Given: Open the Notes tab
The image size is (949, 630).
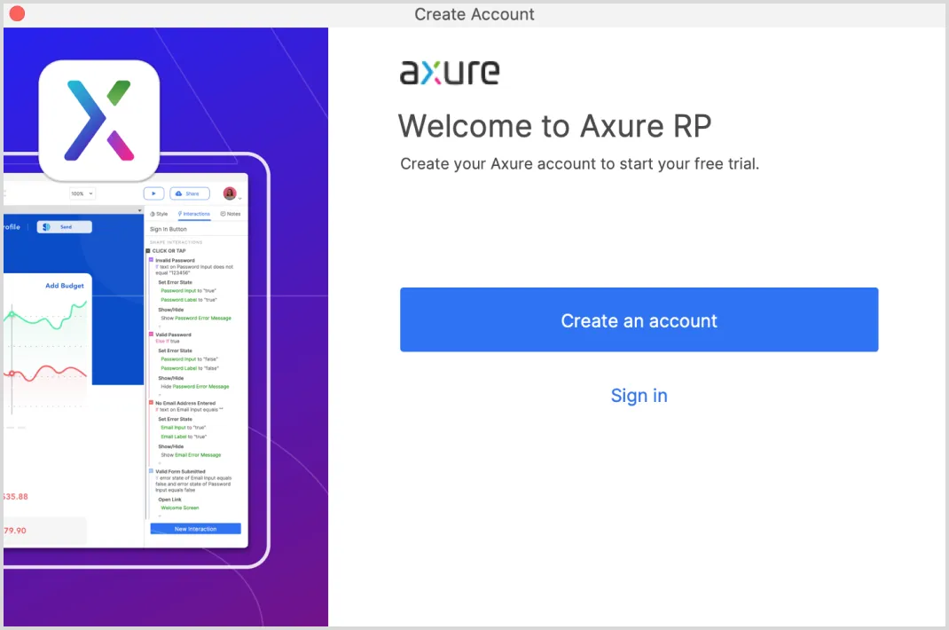Looking at the screenshot, I should 231,214.
